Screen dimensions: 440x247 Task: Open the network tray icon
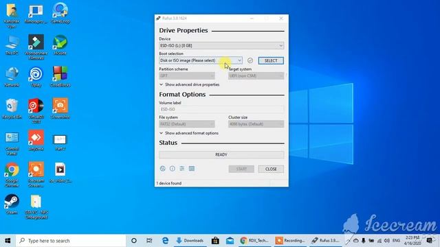[x=379, y=241]
